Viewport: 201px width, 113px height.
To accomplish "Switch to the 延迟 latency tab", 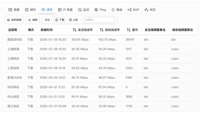I will [x=83, y=10].
